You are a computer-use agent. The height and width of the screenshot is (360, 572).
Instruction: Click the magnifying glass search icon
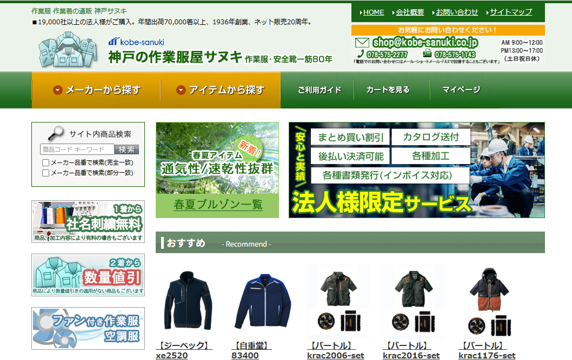[56, 134]
